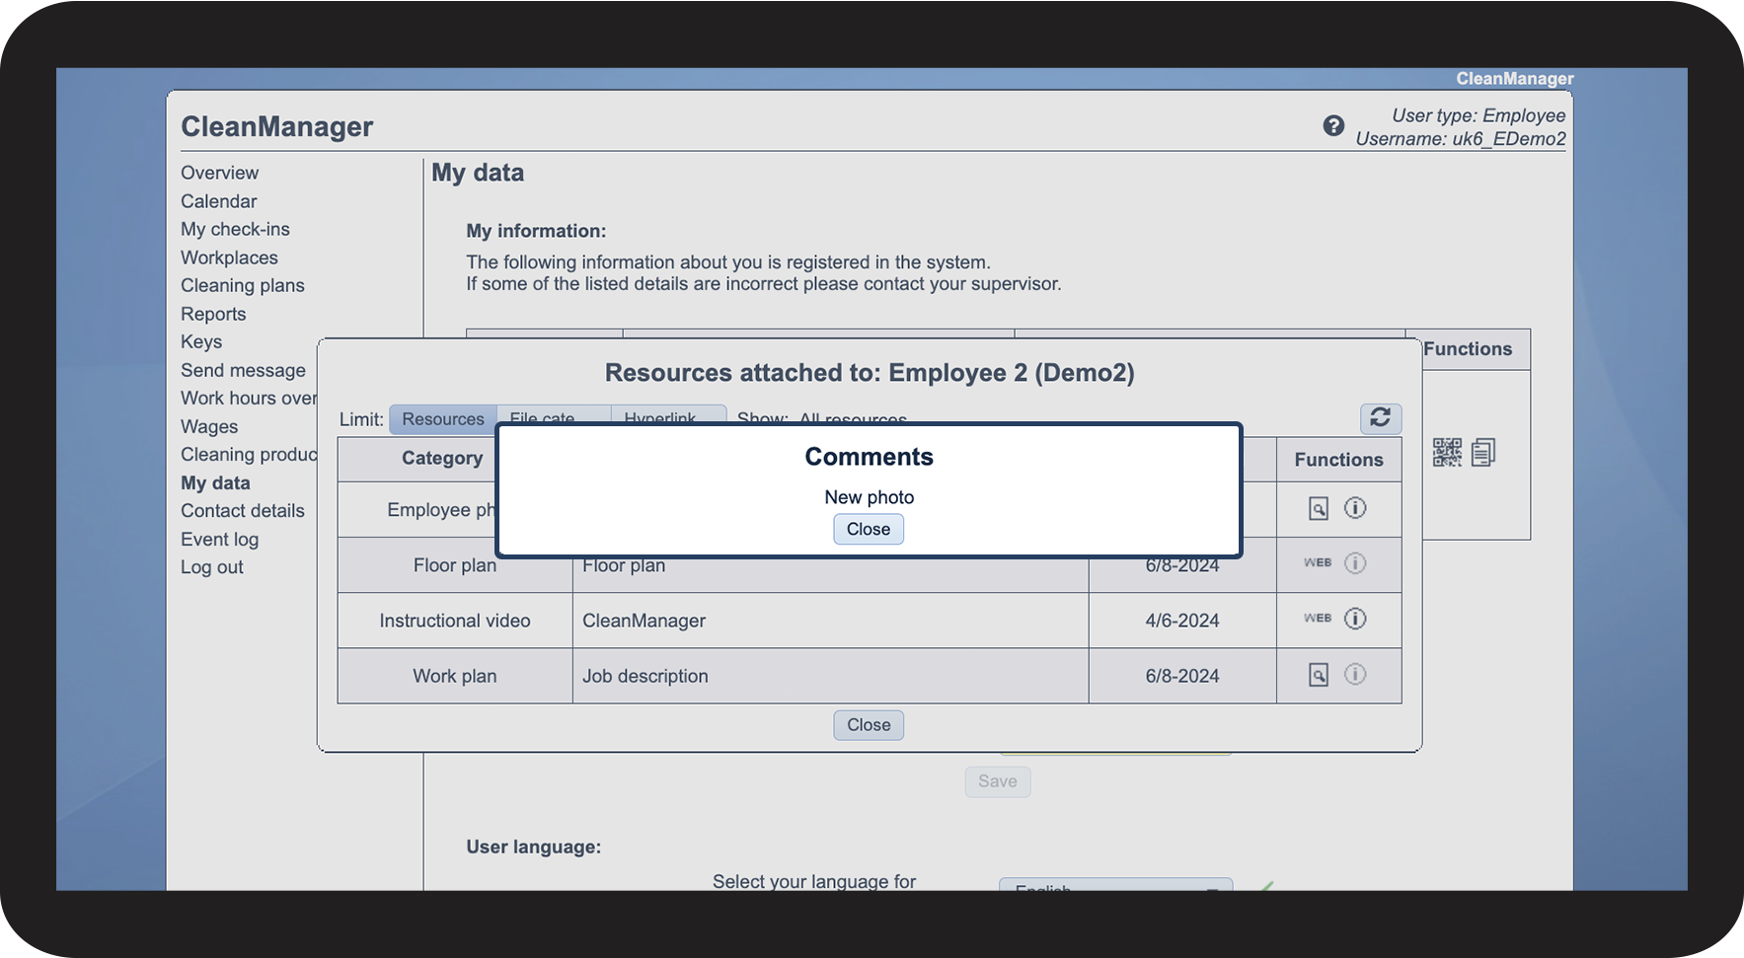Open the QR code icon in Functions
Viewport: 1744px width, 958px height.
pos(1447,453)
